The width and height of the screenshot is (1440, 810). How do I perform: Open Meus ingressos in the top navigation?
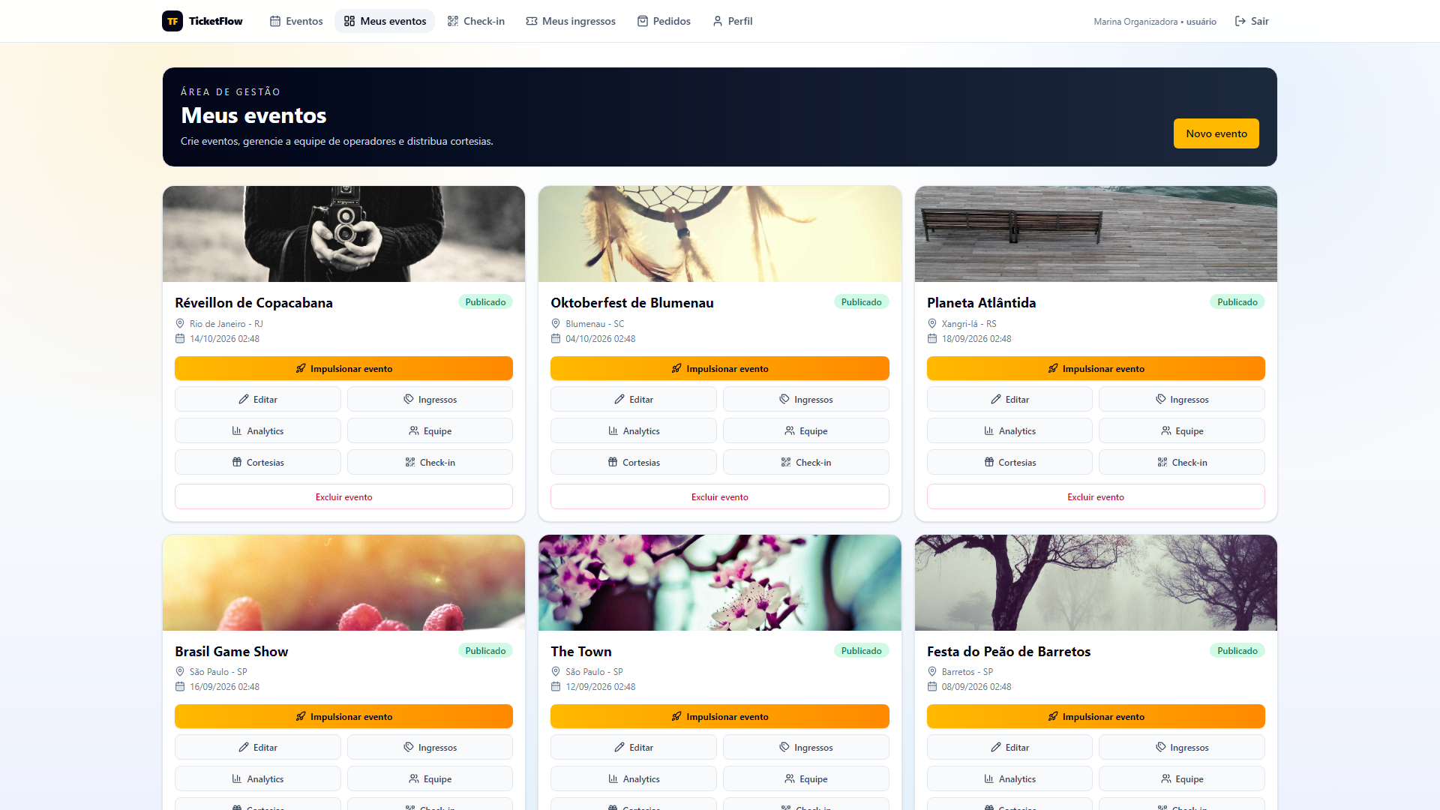click(571, 21)
